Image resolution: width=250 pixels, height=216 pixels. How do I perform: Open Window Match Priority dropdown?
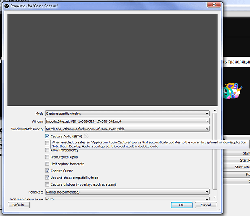pos(127,129)
